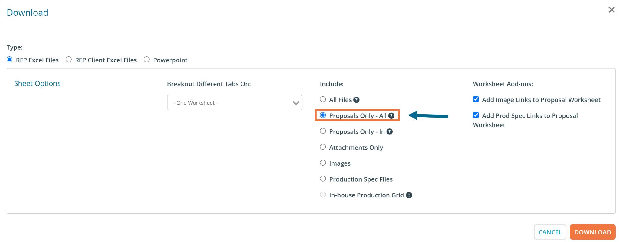Click help icon next to All Files
619x242 pixels.
(356, 100)
